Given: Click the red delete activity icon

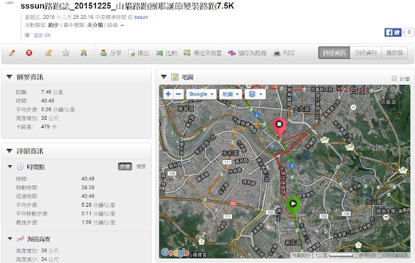Looking at the screenshot, I should pos(29,53).
